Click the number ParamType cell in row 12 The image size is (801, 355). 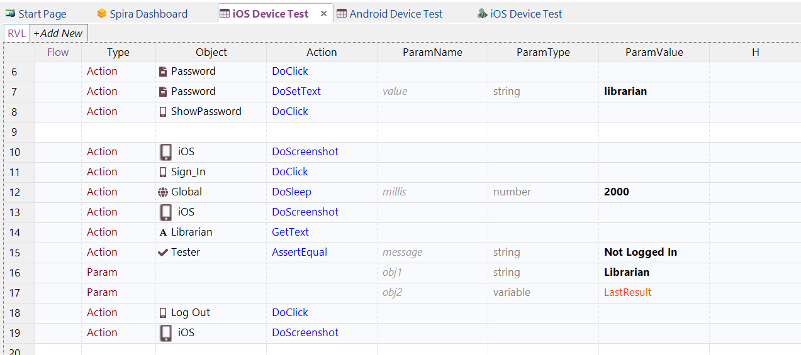pyautogui.click(x=543, y=192)
